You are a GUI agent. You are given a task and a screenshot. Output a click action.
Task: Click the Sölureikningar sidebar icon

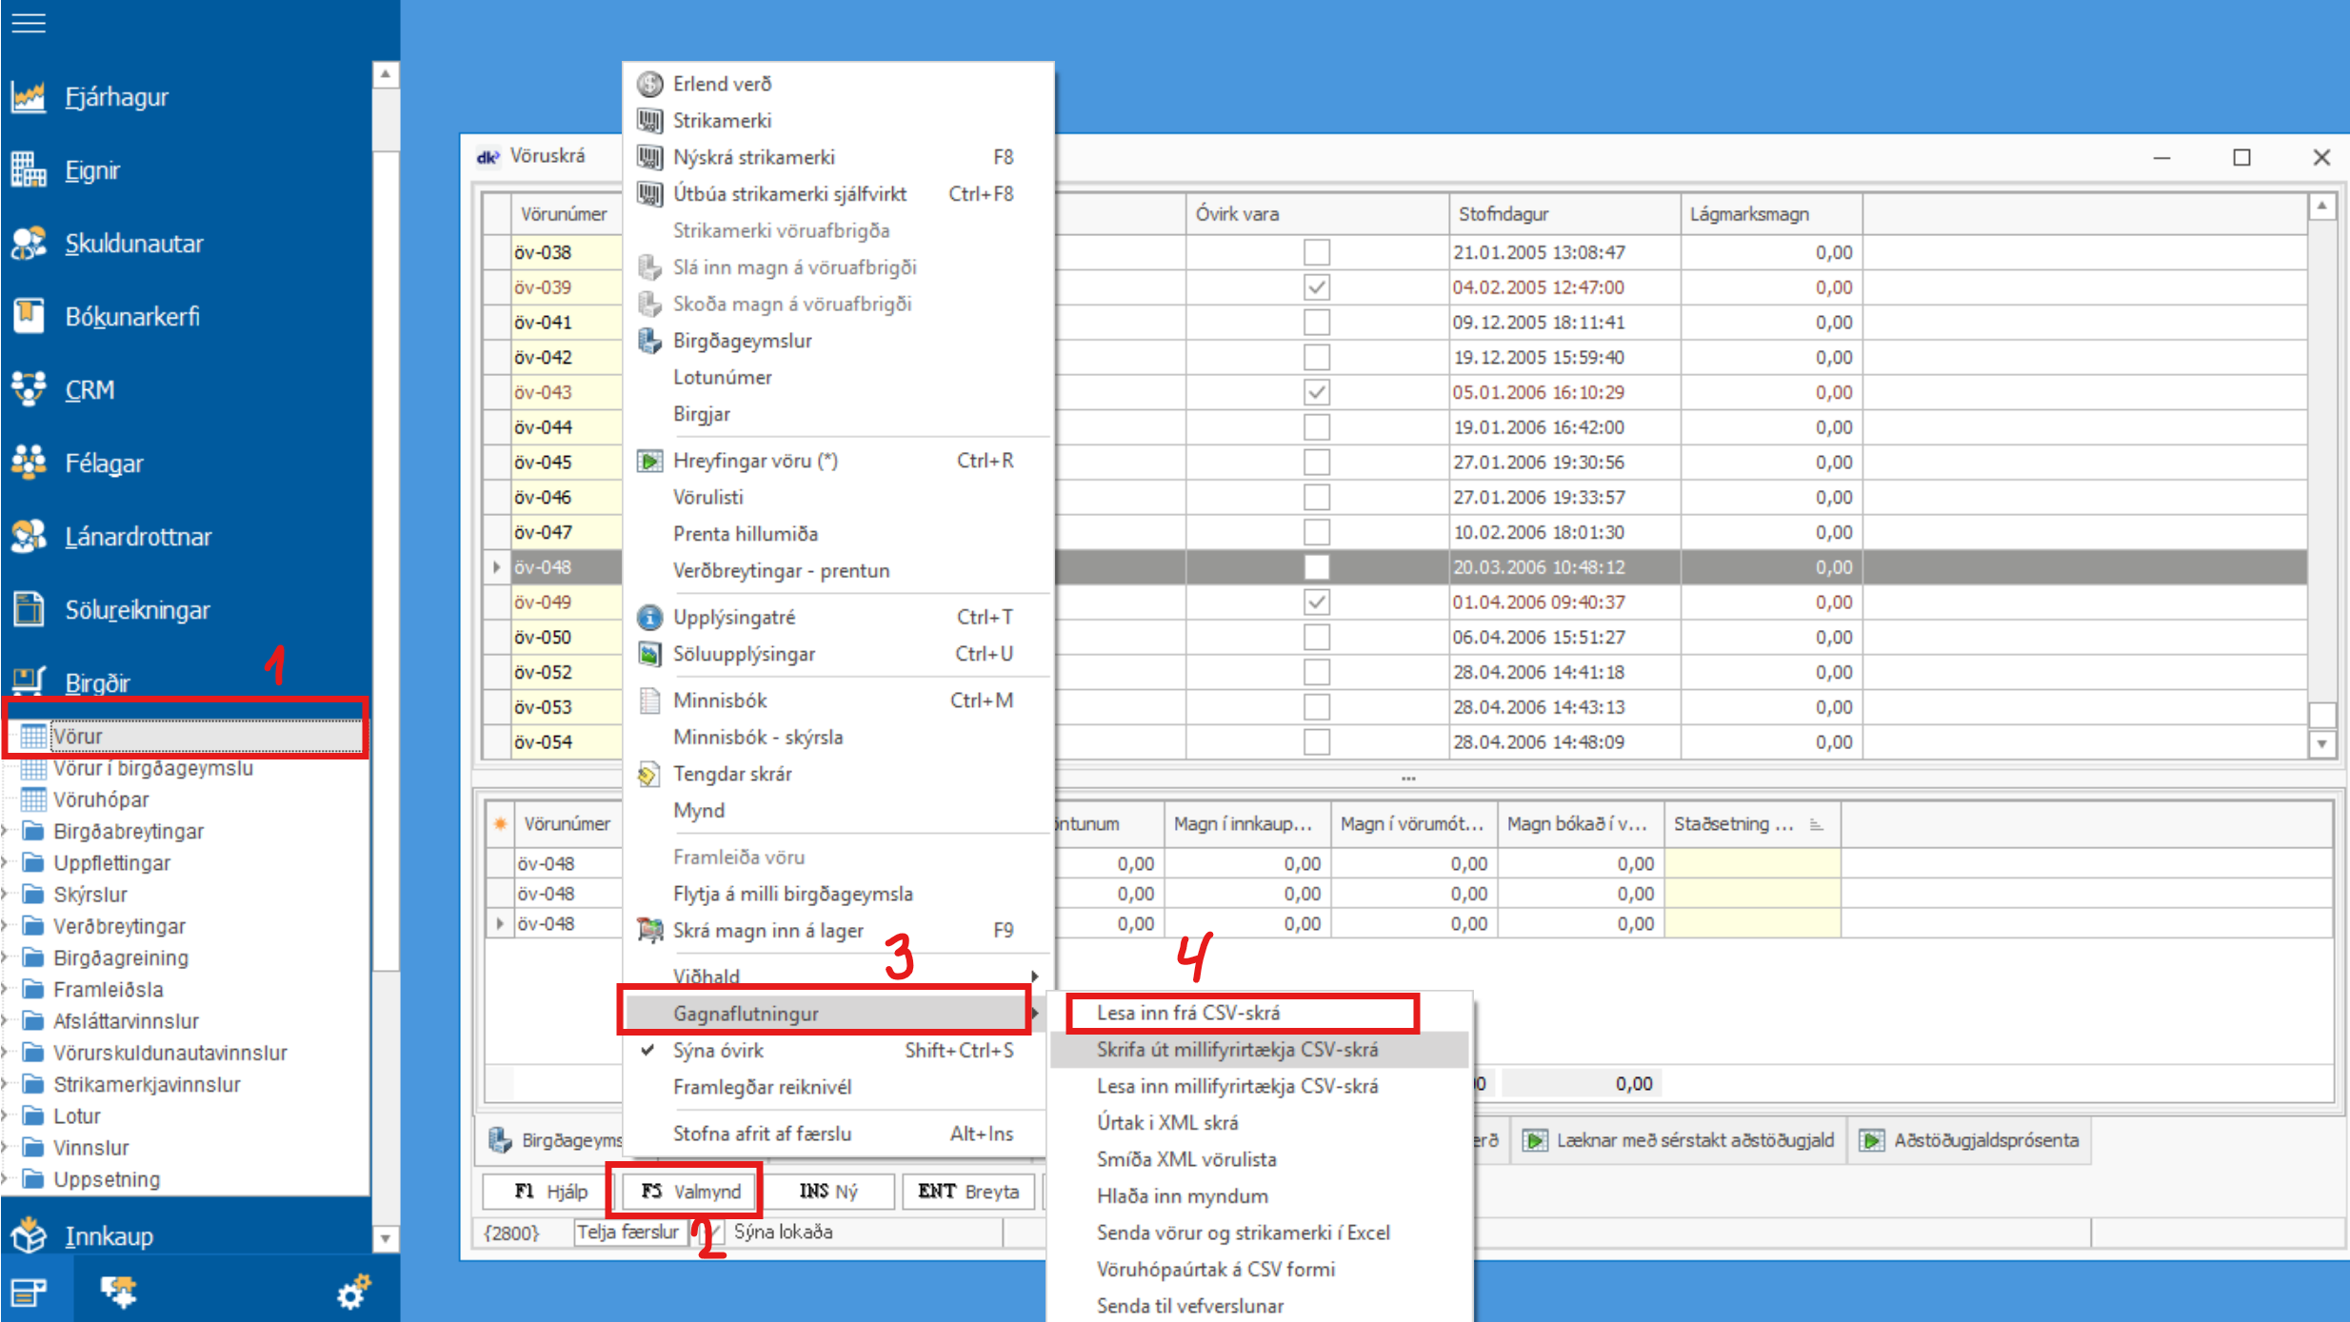point(29,609)
